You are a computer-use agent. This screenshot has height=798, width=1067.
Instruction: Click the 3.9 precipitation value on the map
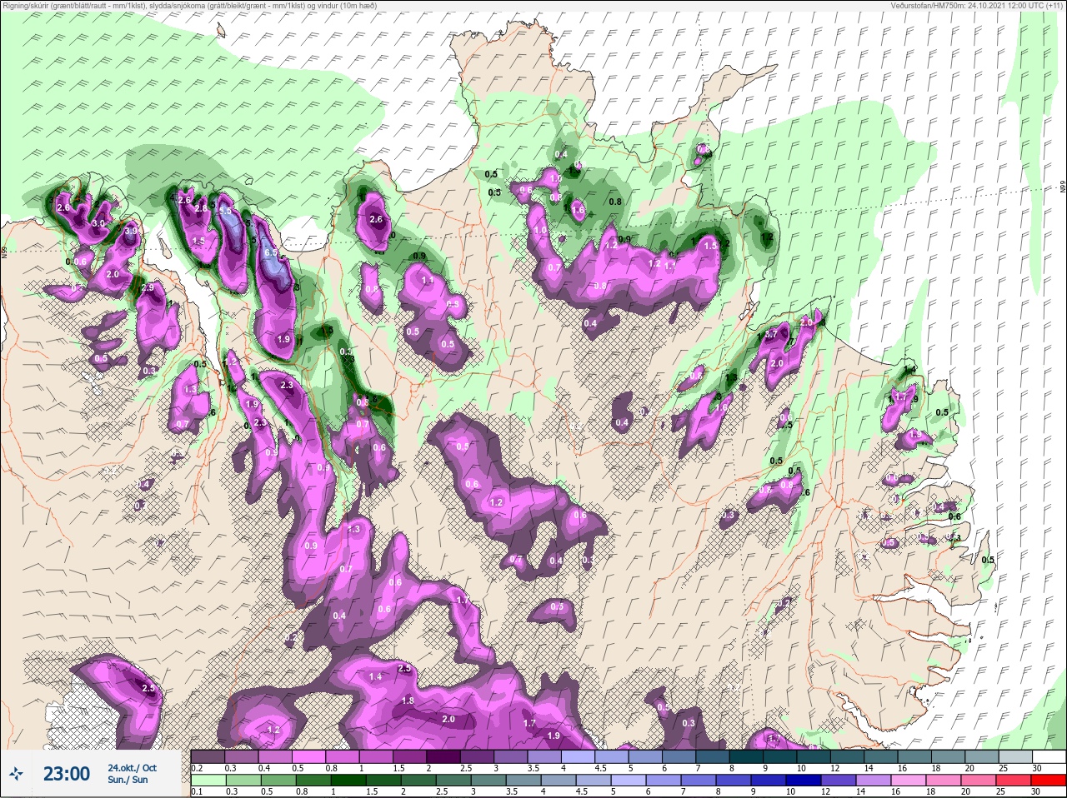(x=131, y=231)
